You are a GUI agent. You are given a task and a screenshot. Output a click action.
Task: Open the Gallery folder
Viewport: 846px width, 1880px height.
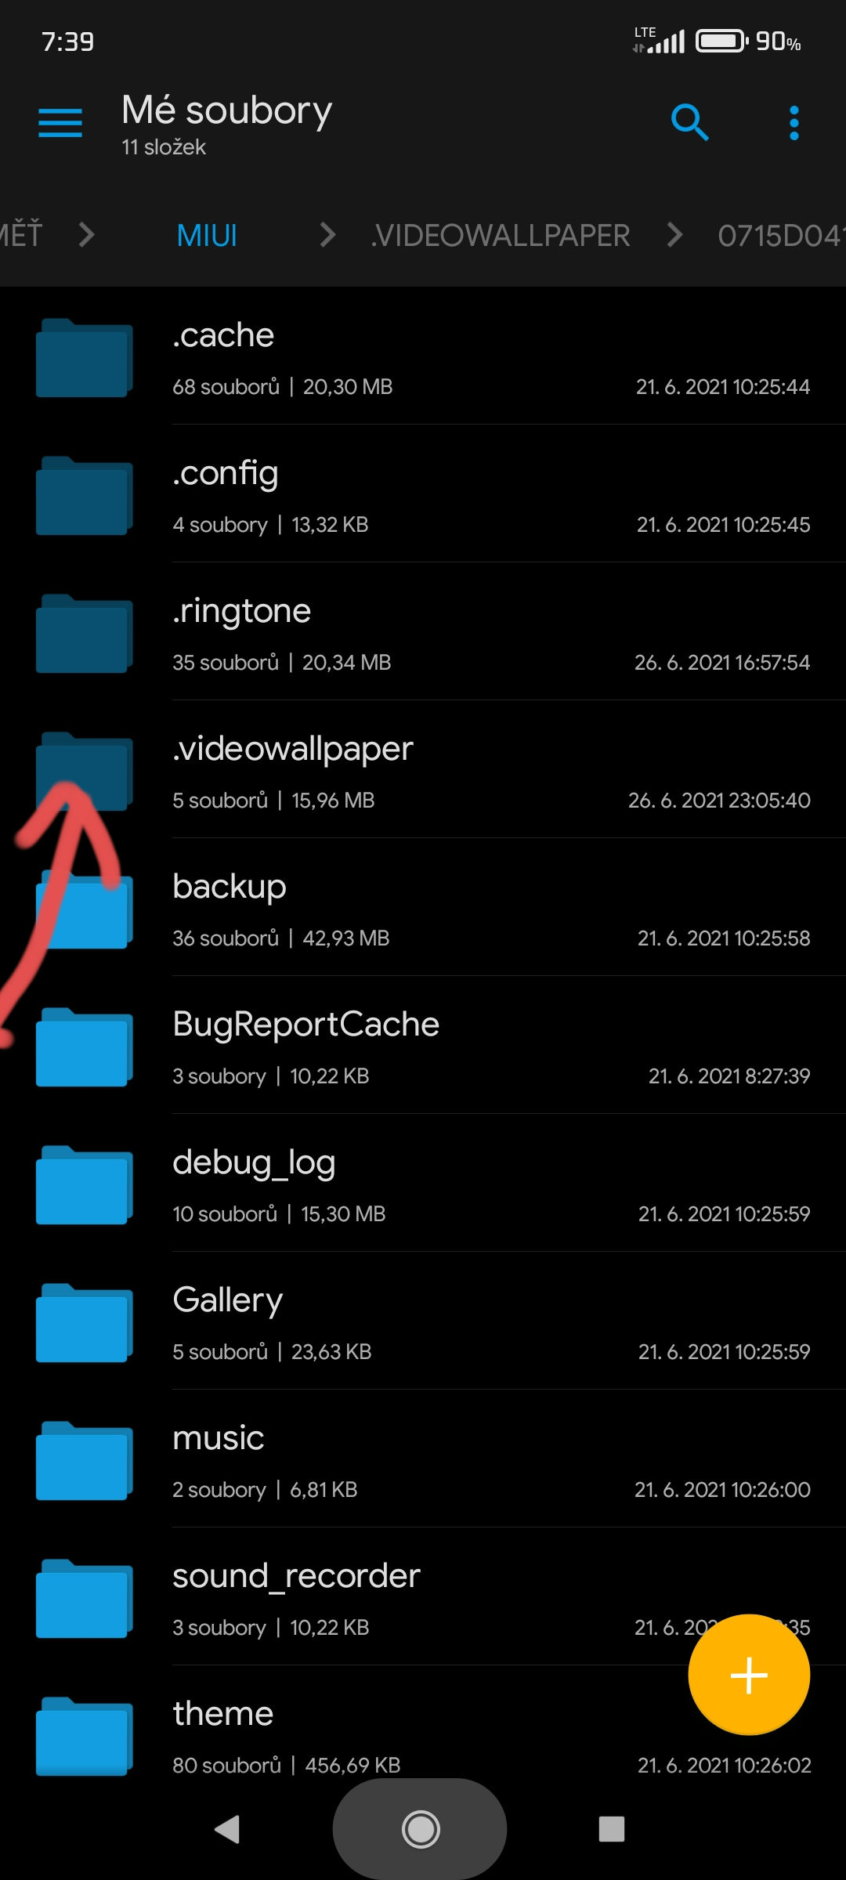point(423,1321)
